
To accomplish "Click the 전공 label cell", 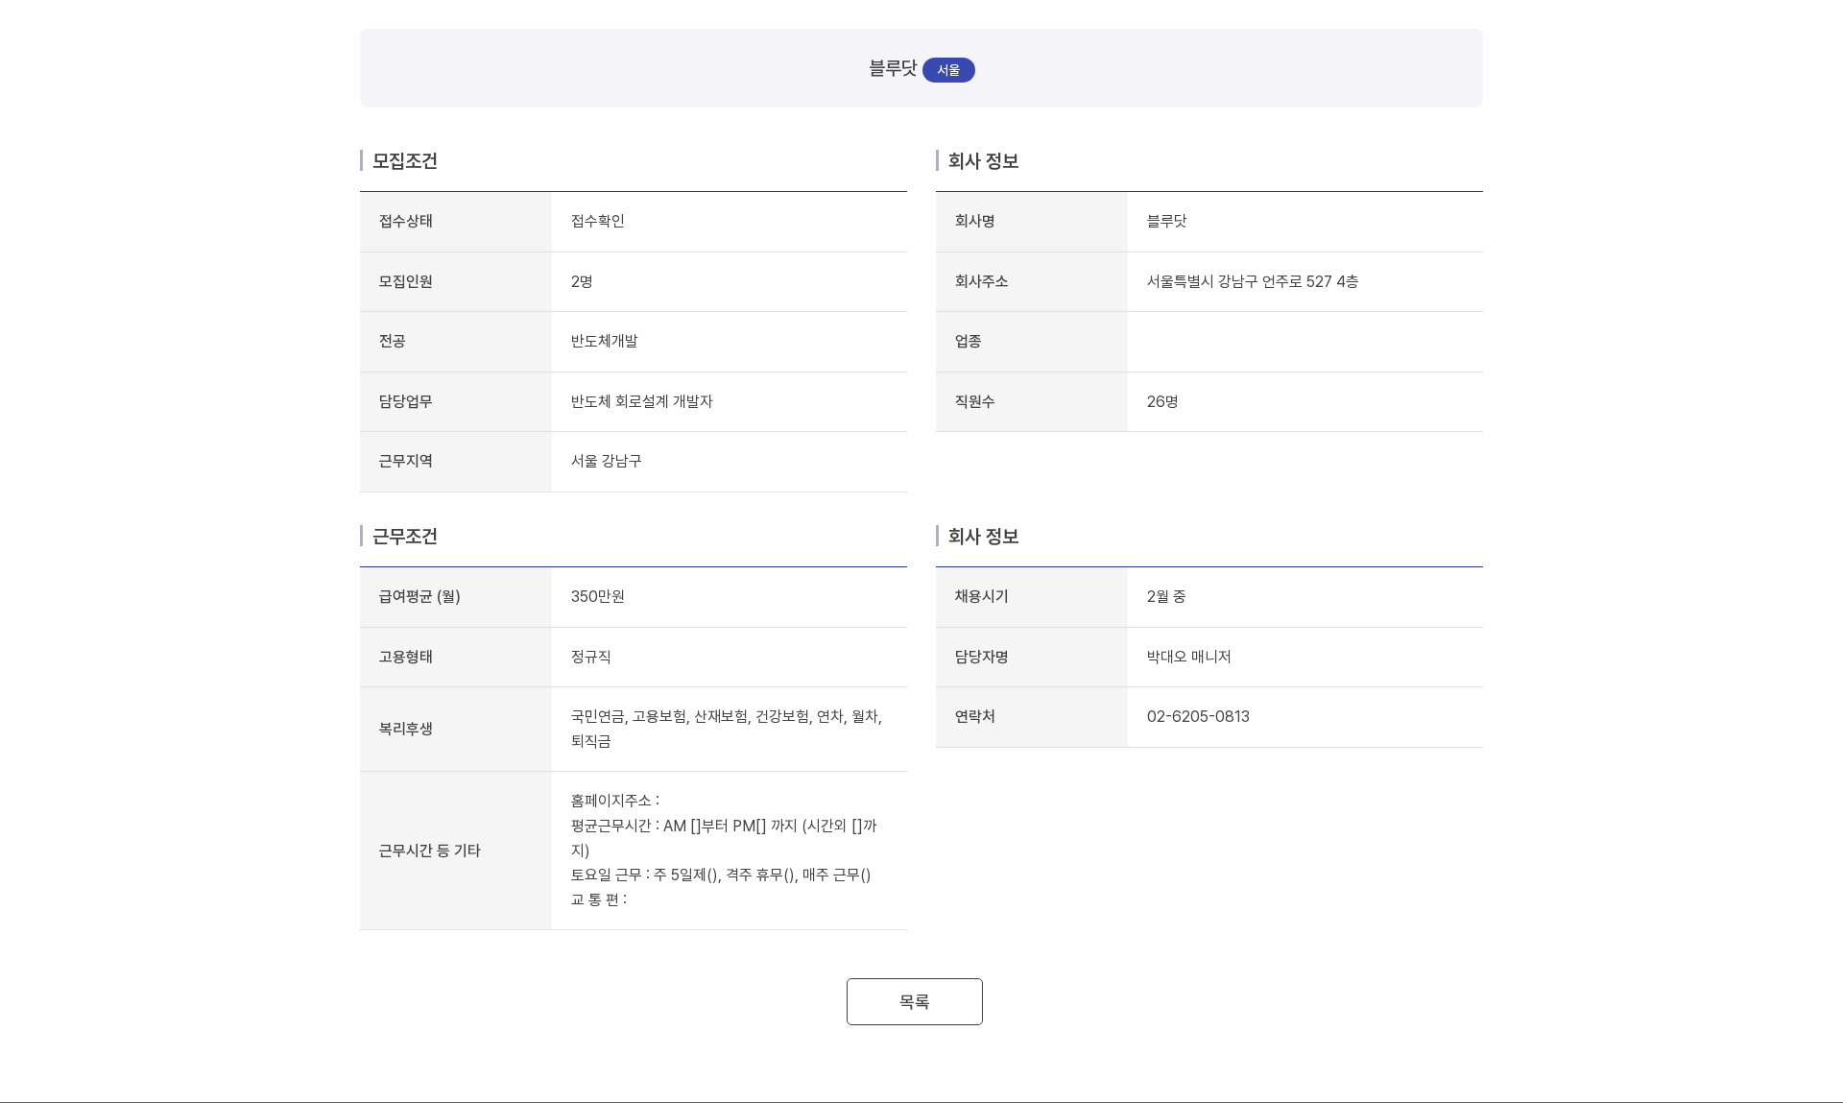I will tap(456, 342).
